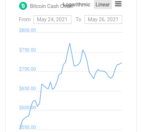The image size is (142, 132).
Task: Click the $750.00 axis label
Action: [28, 50]
